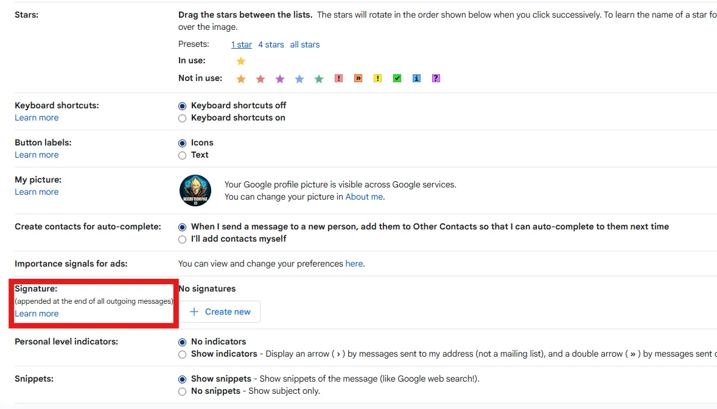Image resolution: width=717 pixels, height=409 pixels.
Task: Open the About me link
Action: 363,197
